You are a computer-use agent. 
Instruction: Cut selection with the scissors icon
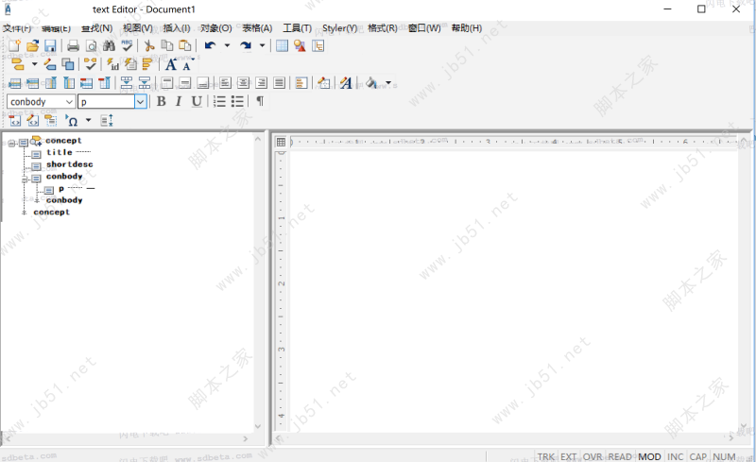[149, 45]
